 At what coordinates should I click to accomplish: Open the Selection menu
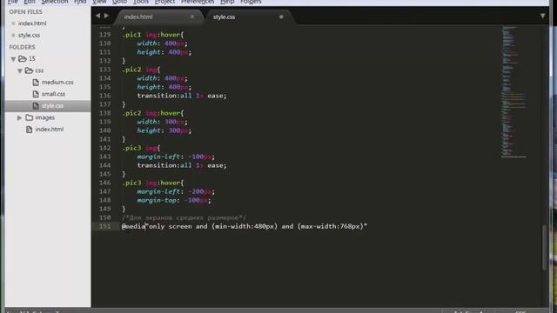55,2
